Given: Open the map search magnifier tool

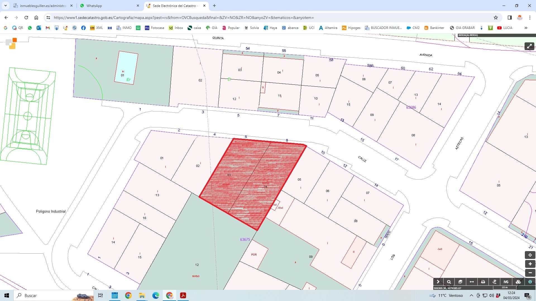Looking at the screenshot, I should [449, 282].
